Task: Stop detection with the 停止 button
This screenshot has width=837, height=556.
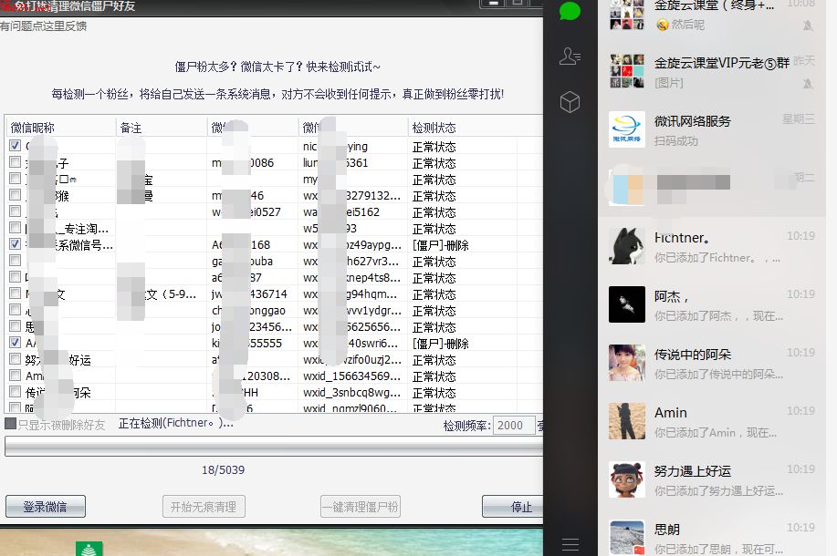Action: [x=513, y=507]
